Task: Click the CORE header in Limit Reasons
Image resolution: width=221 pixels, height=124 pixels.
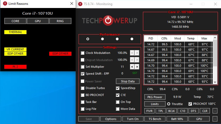Action: click(x=15, y=21)
